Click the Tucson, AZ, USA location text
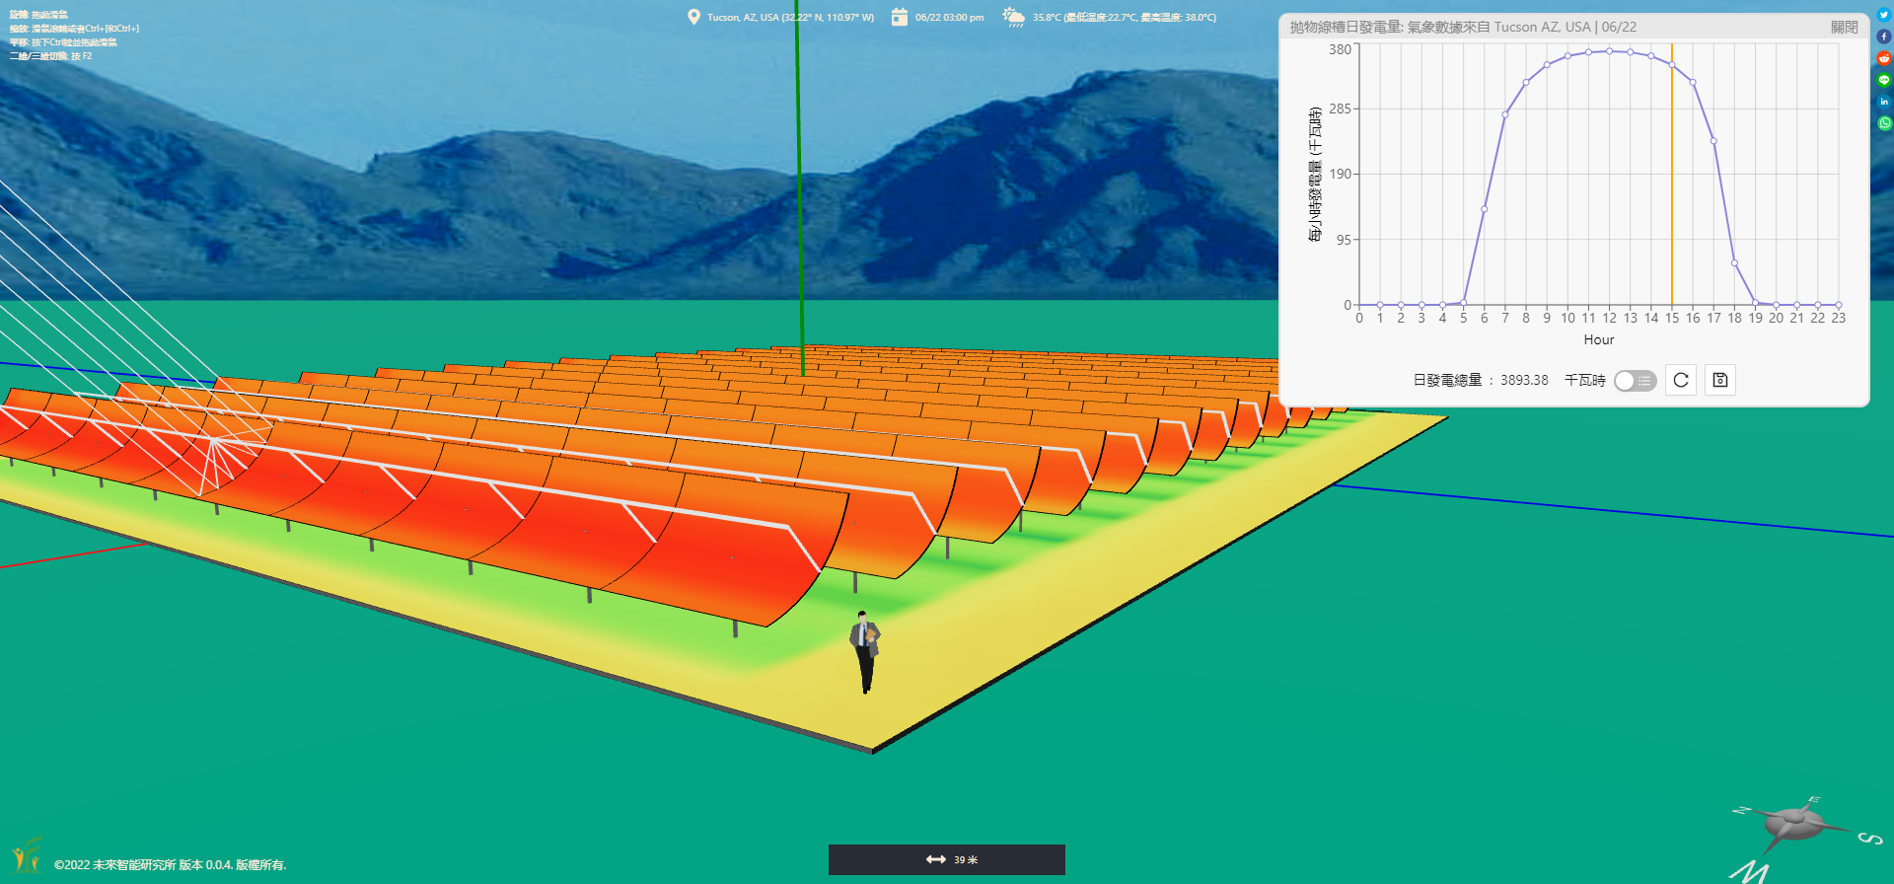1894x884 pixels. tap(790, 18)
